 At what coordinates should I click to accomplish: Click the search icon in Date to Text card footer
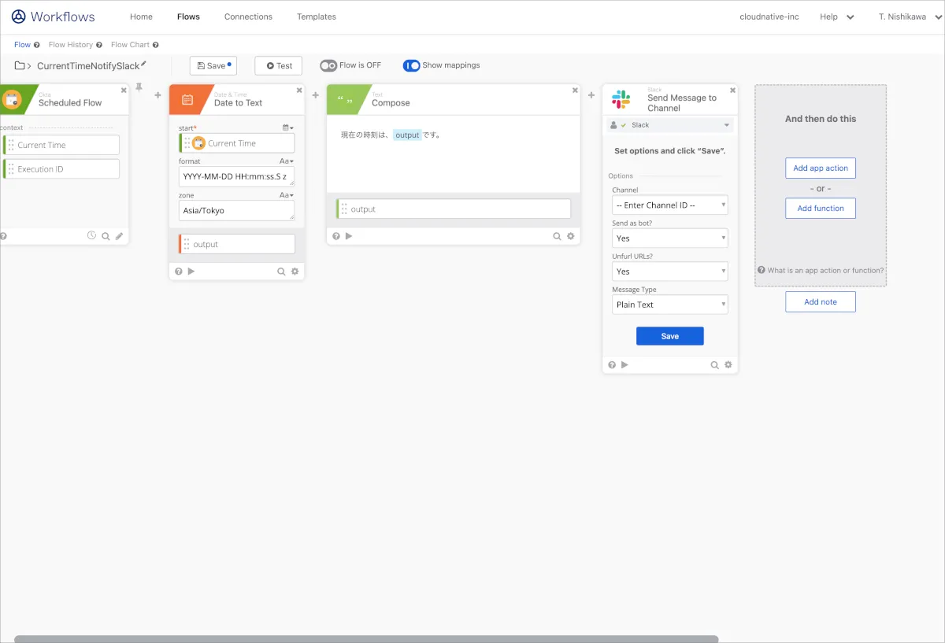[281, 272]
